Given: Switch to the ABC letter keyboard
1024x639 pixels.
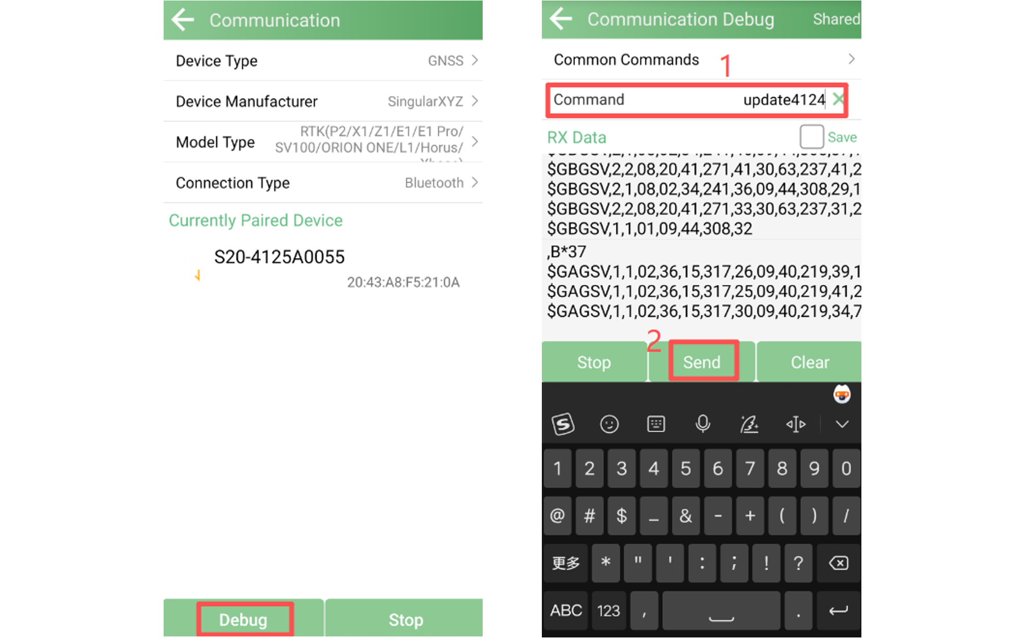Looking at the screenshot, I should [x=566, y=610].
